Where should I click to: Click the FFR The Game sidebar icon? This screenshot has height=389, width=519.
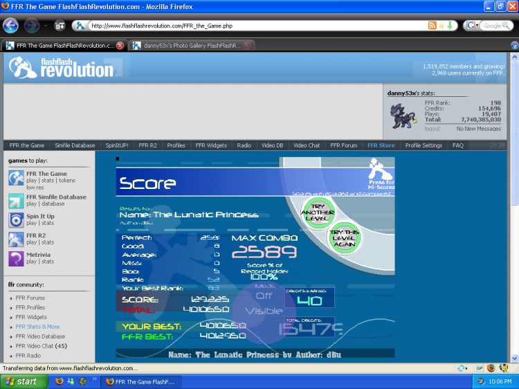(16, 178)
